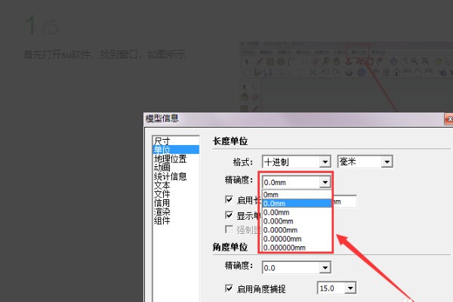Select the Circle tool in SketchUp toolbar

(281, 62)
